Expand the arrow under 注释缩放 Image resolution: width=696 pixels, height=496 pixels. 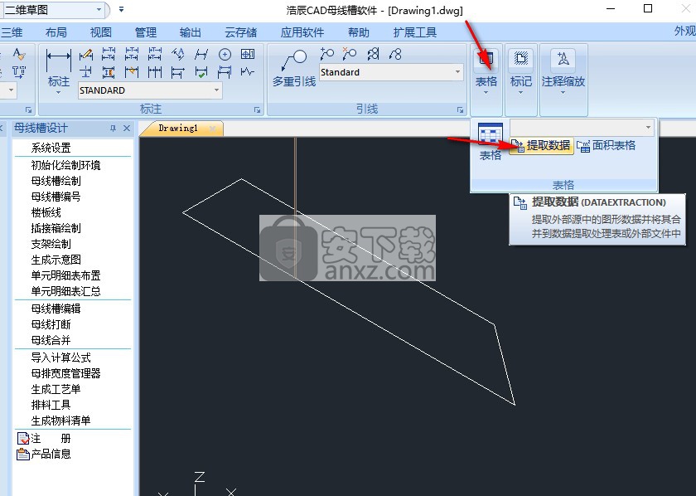(563, 92)
